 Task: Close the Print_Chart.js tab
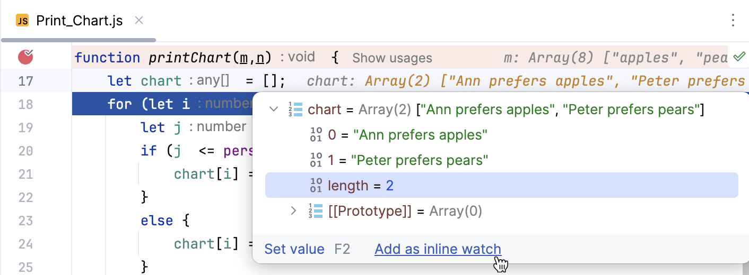coord(139,21)
